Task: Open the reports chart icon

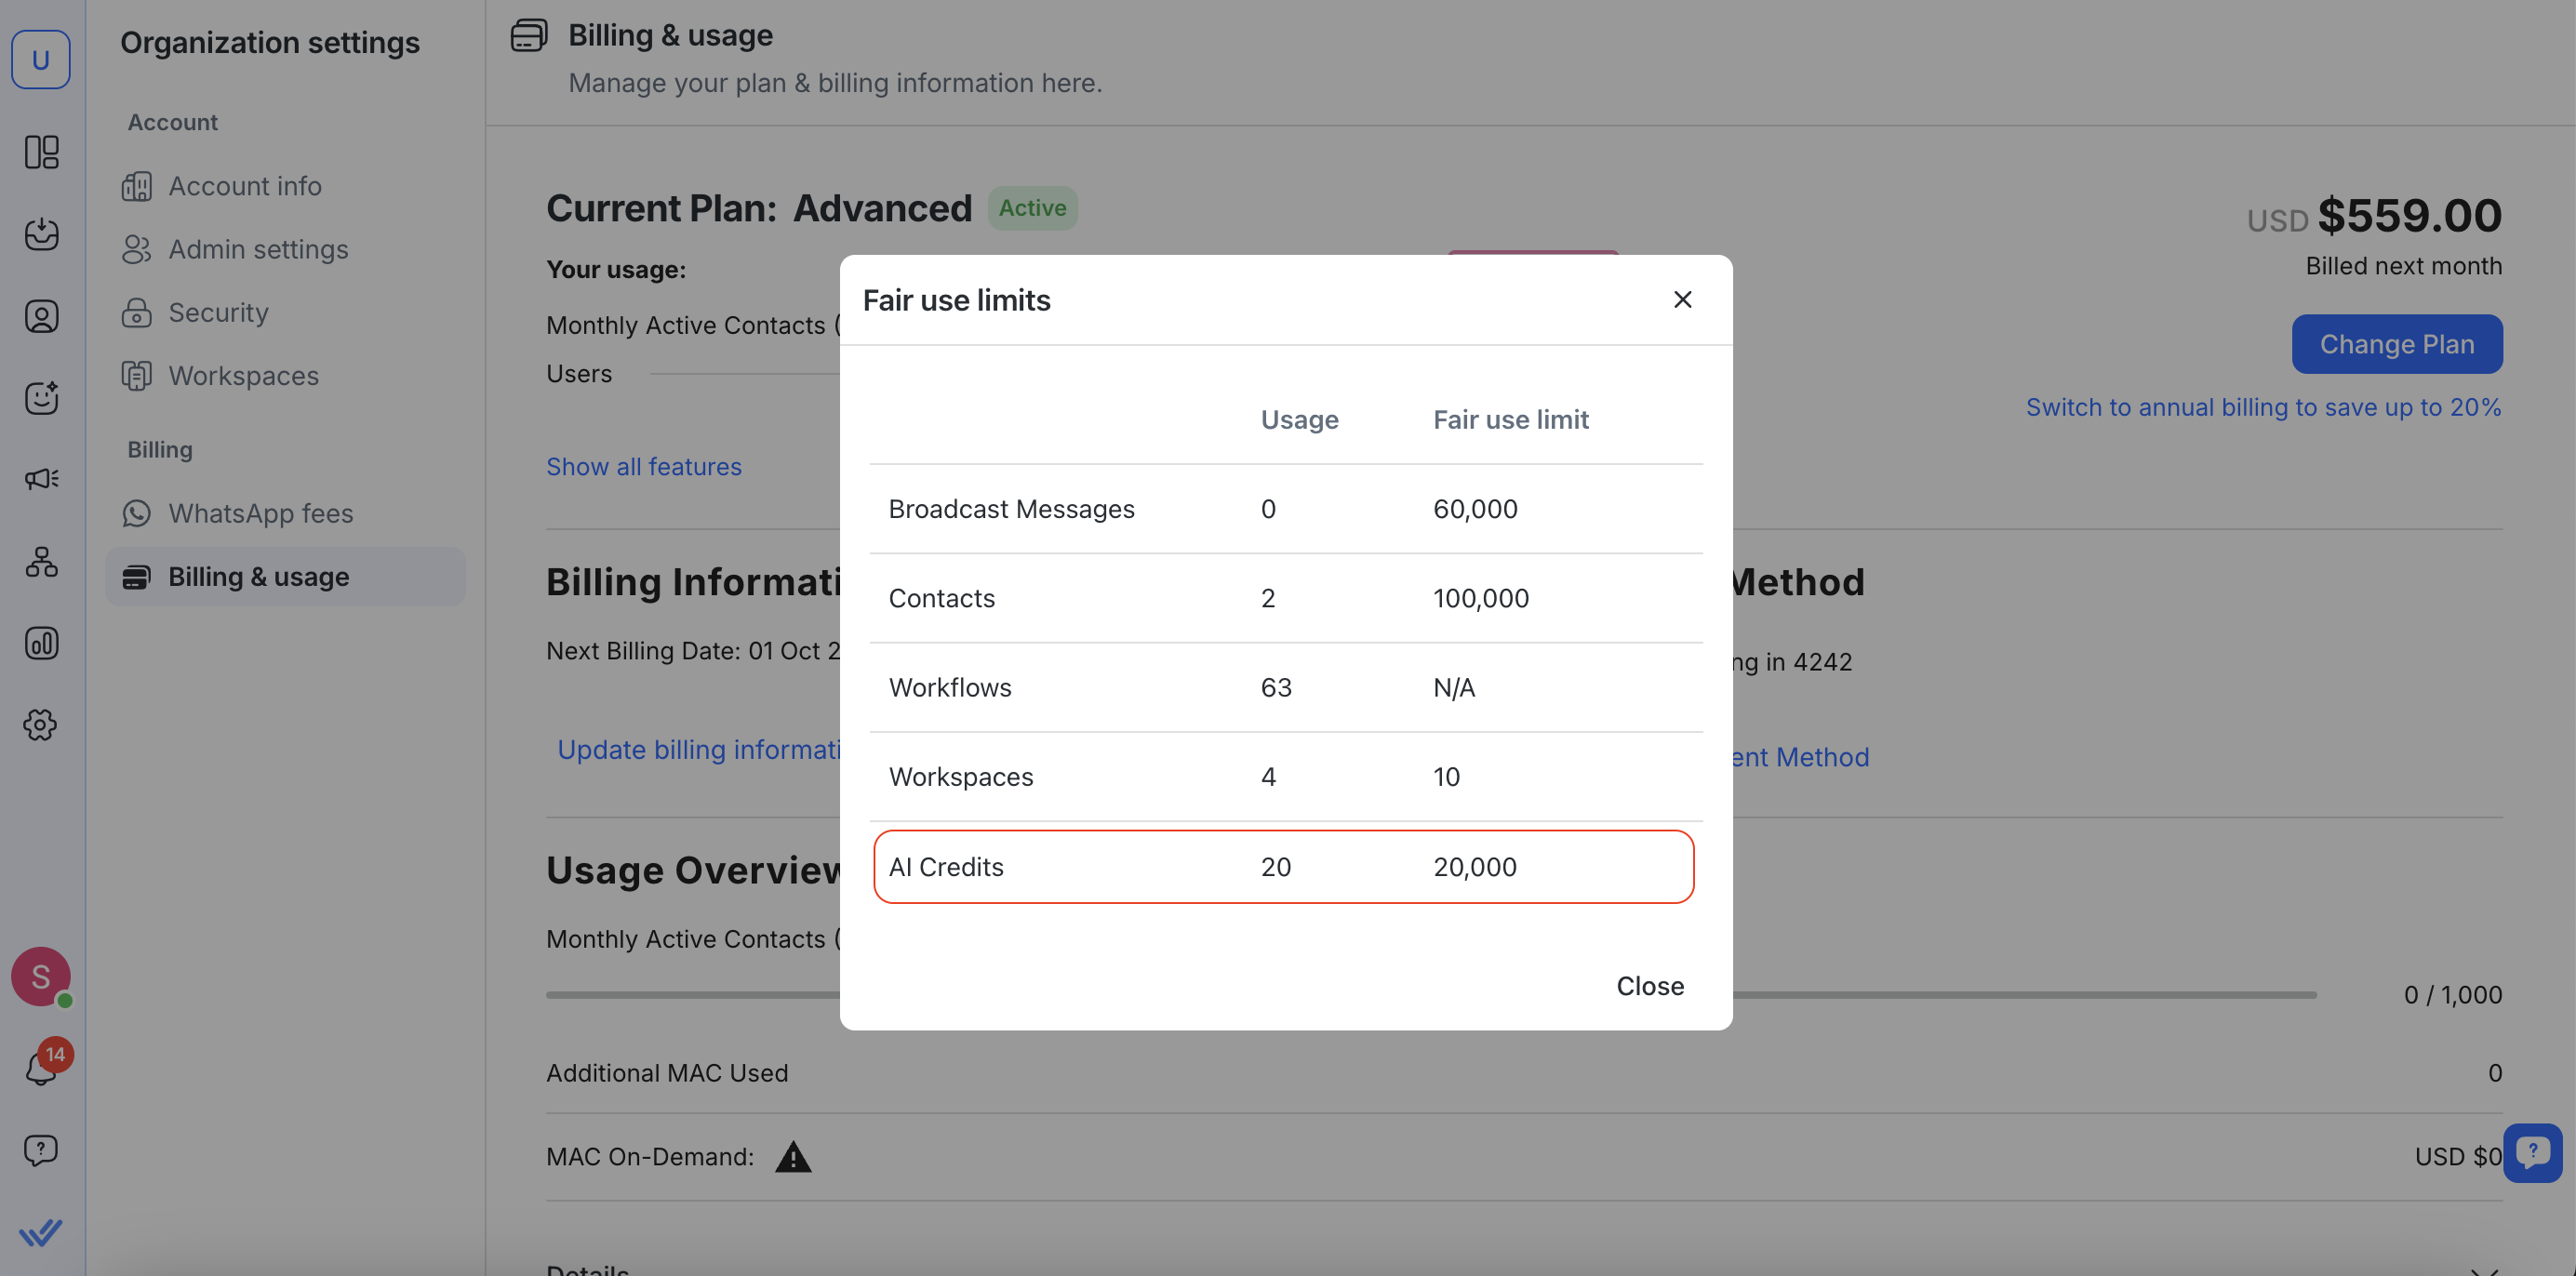Action: click(41, 643)
